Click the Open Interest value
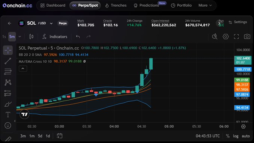Image resolution: width=254 pixels, height=143 pixels. coord(163,25)
